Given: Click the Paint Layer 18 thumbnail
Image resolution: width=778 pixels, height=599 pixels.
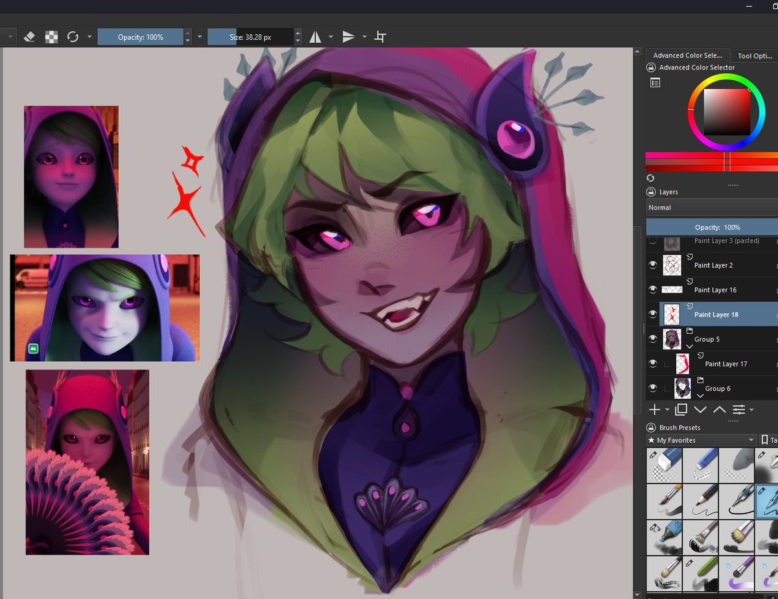Looking at the screenshot, I should pyautogui.click(x=672, y=314).
